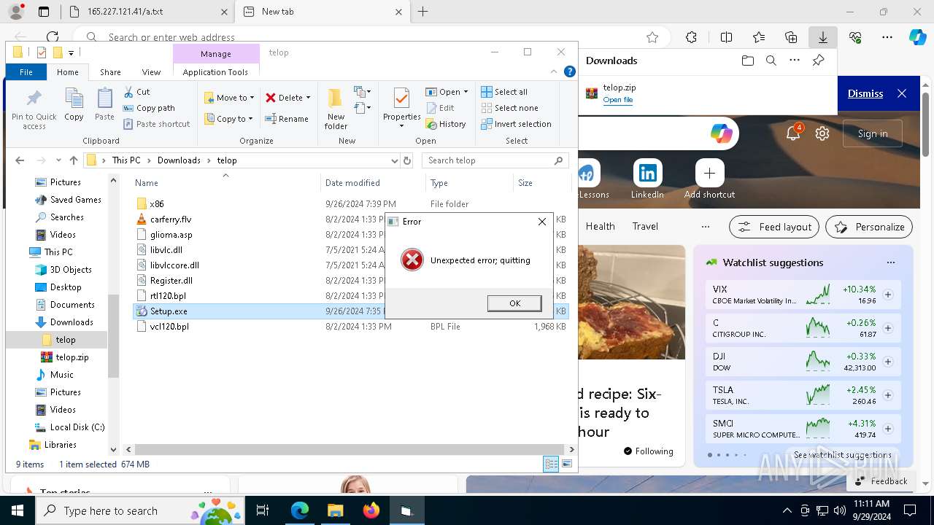Screen dimensions: 934x525
Task: Select the carferry.flv file
Action: (171, 219)
